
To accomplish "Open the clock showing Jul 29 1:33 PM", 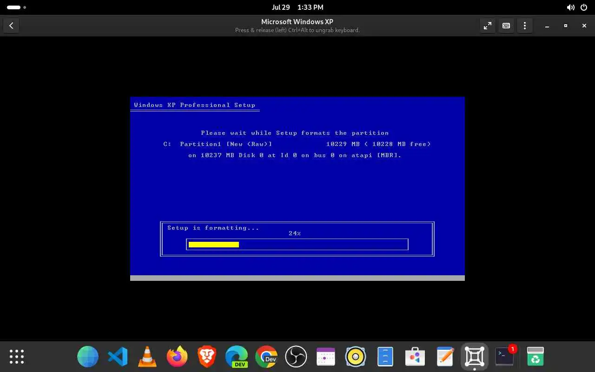I will (x=297, y=7).
